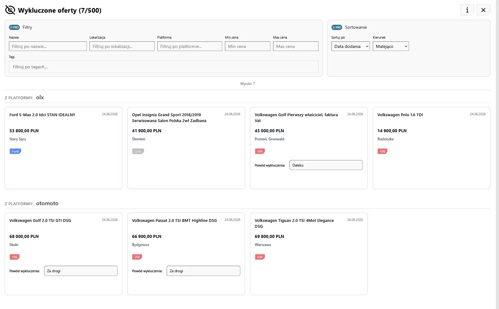Open the Opel Insignia Grand Sport offer title
Viewport: 499px width, 309px height.
(x=169, y=118)
